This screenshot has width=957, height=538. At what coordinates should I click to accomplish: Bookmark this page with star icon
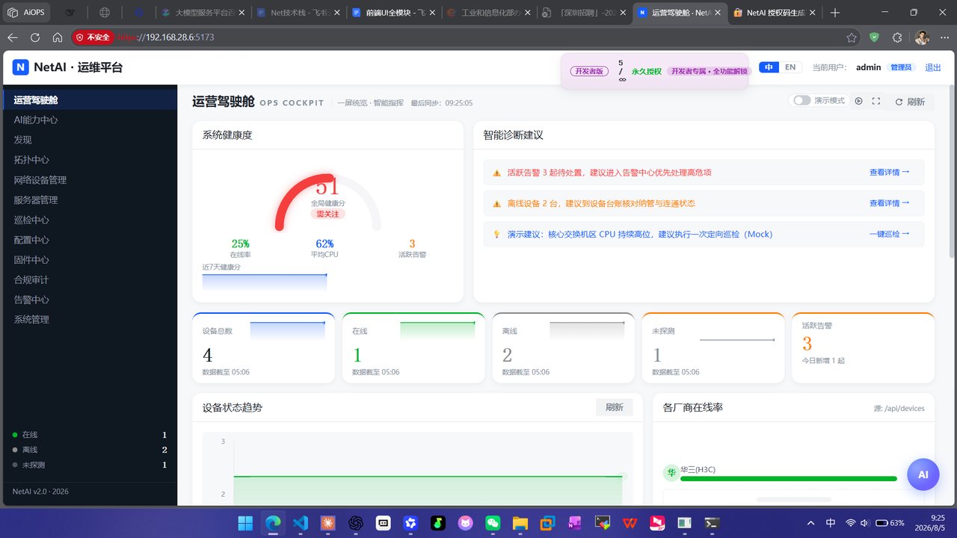click(852, 37)
